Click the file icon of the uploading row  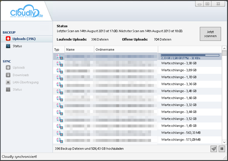[60, 57]
